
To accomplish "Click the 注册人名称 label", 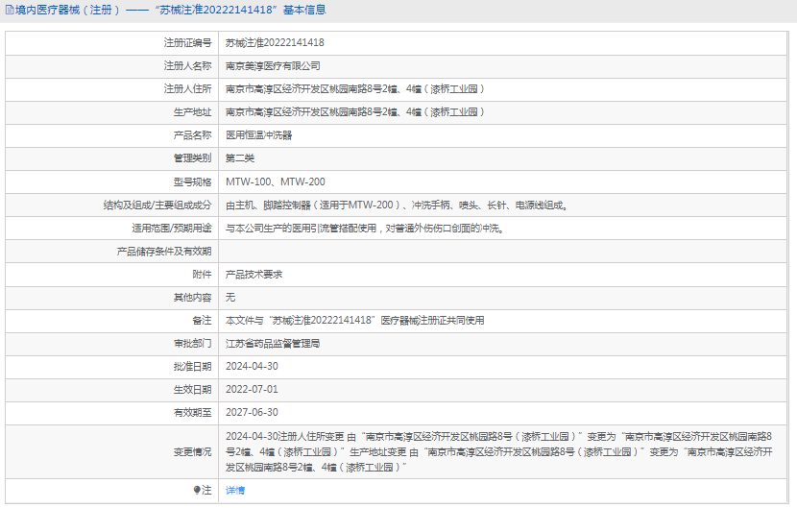I will 187,66.
